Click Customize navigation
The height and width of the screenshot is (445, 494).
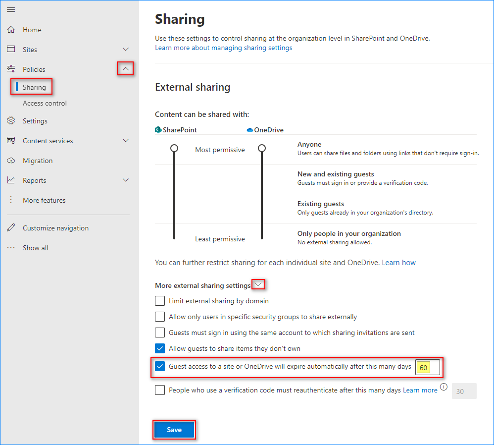point(56,228)
